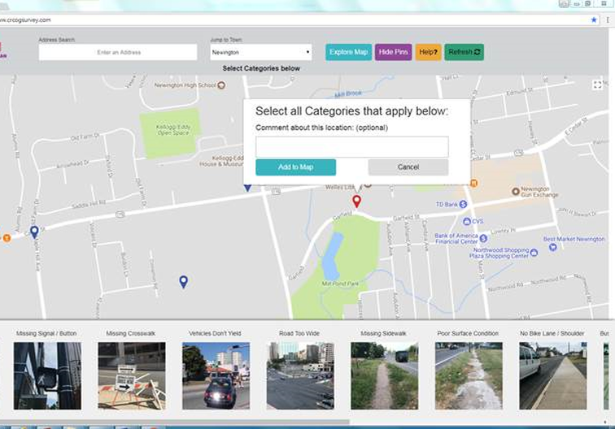Select Vehicles Don't Yield category image
The height and width of the screenshot is (429, 615).
pyautogui.click(x=216, y=375)
